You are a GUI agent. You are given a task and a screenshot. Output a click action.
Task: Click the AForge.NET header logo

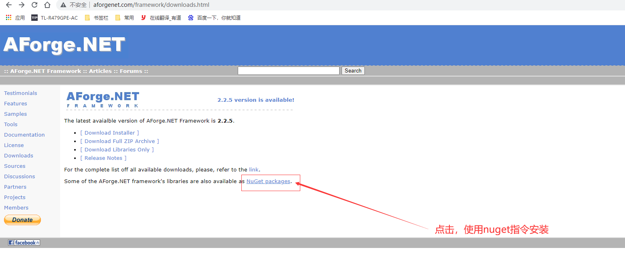click(64, 44)
